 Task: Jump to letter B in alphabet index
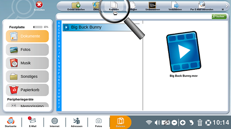59,26
